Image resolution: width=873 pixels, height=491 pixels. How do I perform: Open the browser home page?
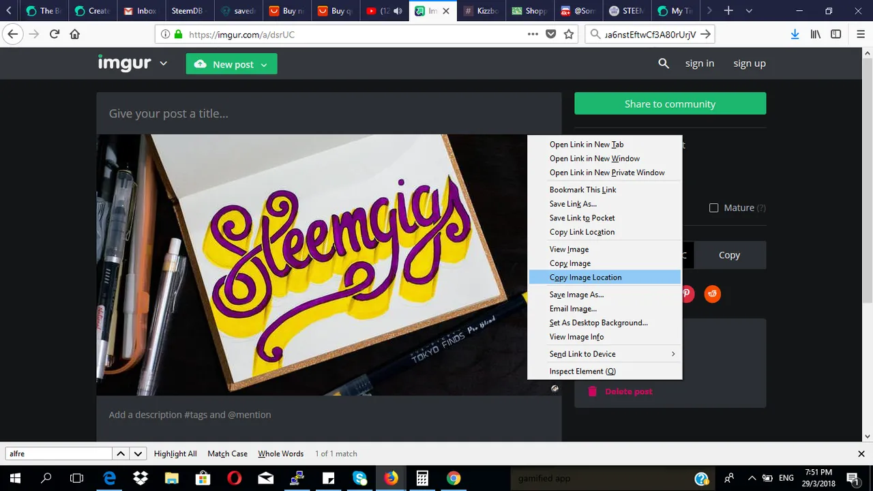pyautogui.click(x=75, y=34)
